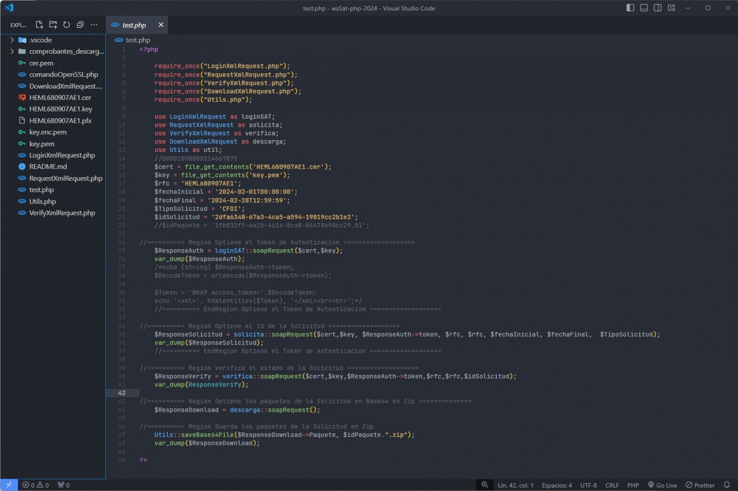Change file encoding UTF-8
This screenshot has width=738, height=491.
click(x=588, y=485)
